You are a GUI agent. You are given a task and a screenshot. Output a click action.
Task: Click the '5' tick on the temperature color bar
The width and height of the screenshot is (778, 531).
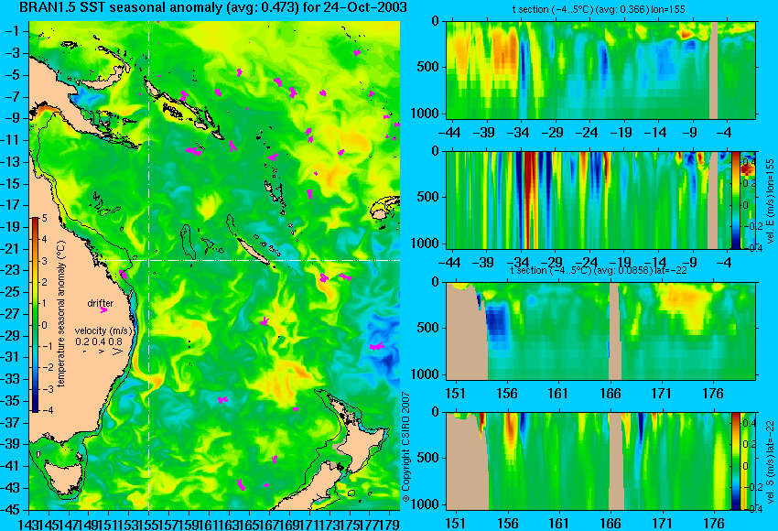(x=44, y=219)
